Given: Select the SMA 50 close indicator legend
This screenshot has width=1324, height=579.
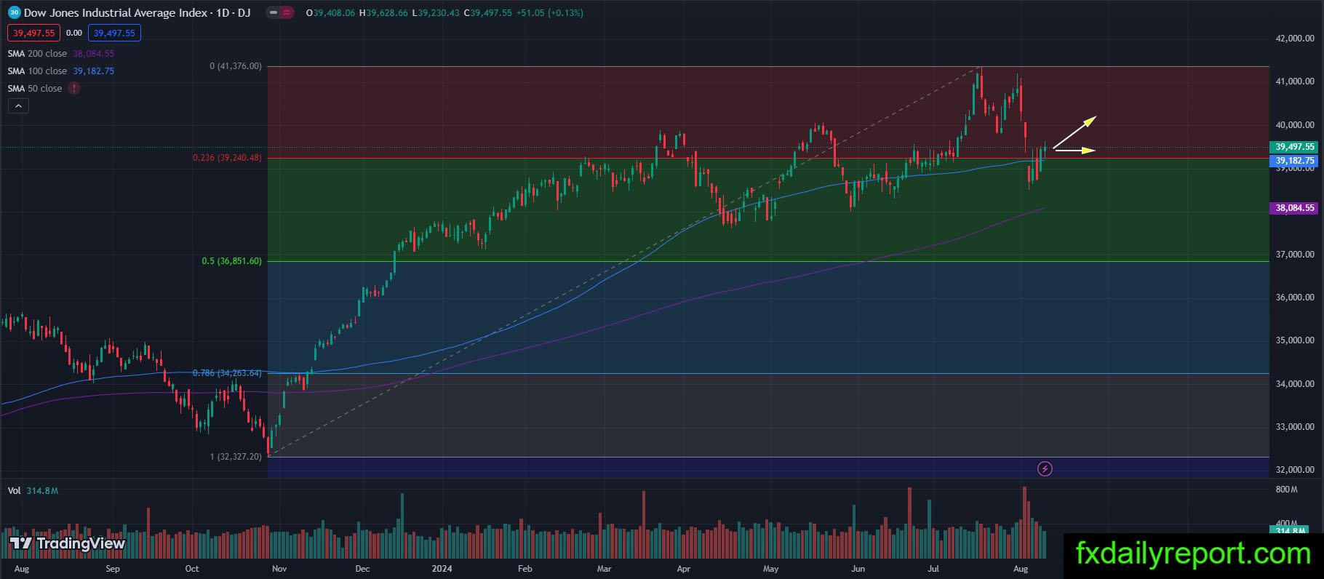Looking at the screenshot, I should [35, 88].
